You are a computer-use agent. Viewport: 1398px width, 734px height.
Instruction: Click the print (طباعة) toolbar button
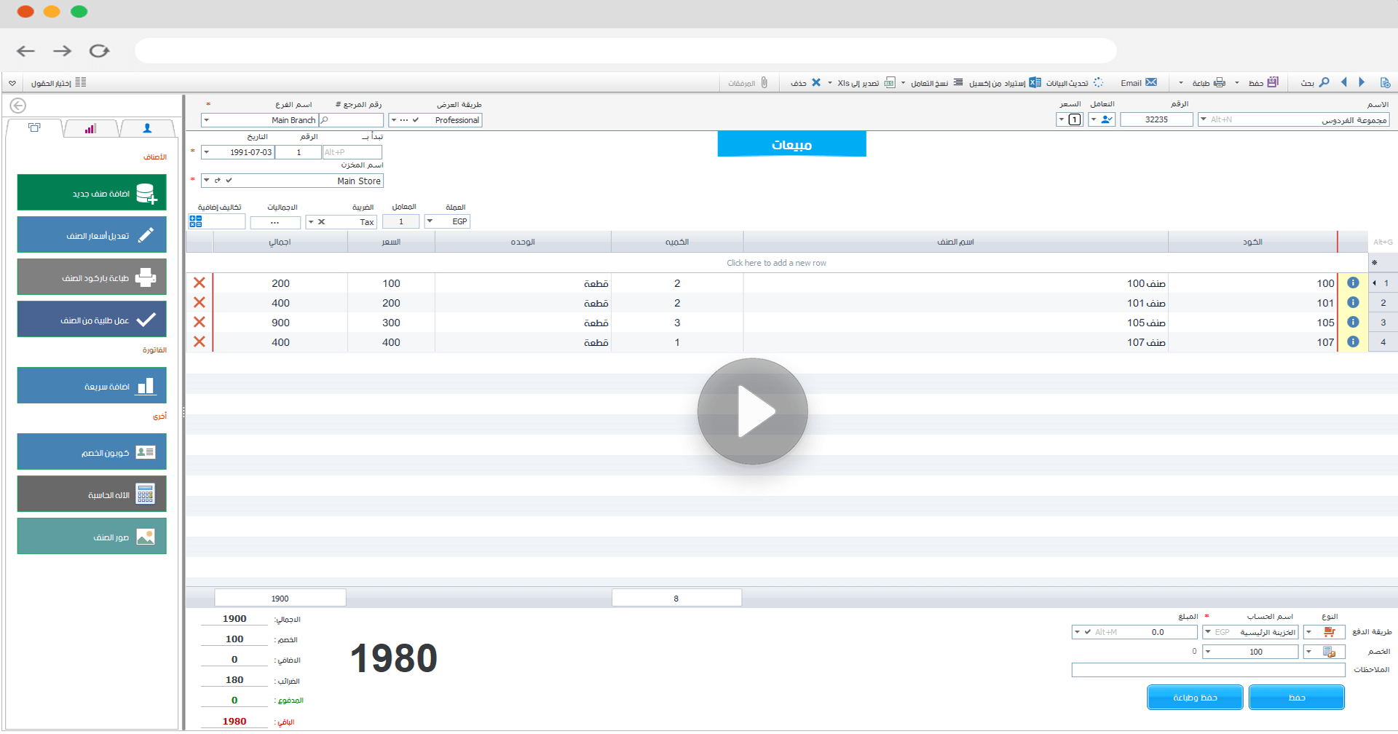tap(1209, 82)
